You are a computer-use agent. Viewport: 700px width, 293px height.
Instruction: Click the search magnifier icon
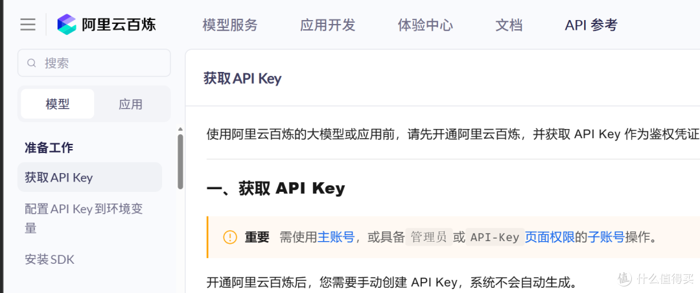(x=31, y=63)
